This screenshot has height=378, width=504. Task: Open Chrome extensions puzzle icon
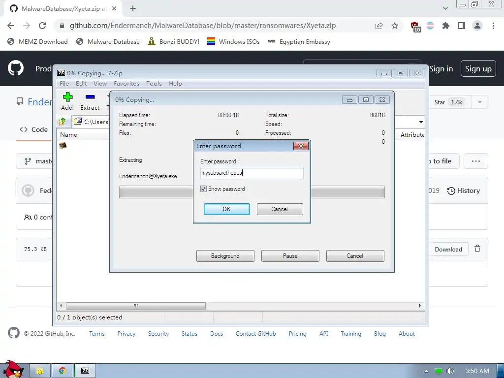446,26
